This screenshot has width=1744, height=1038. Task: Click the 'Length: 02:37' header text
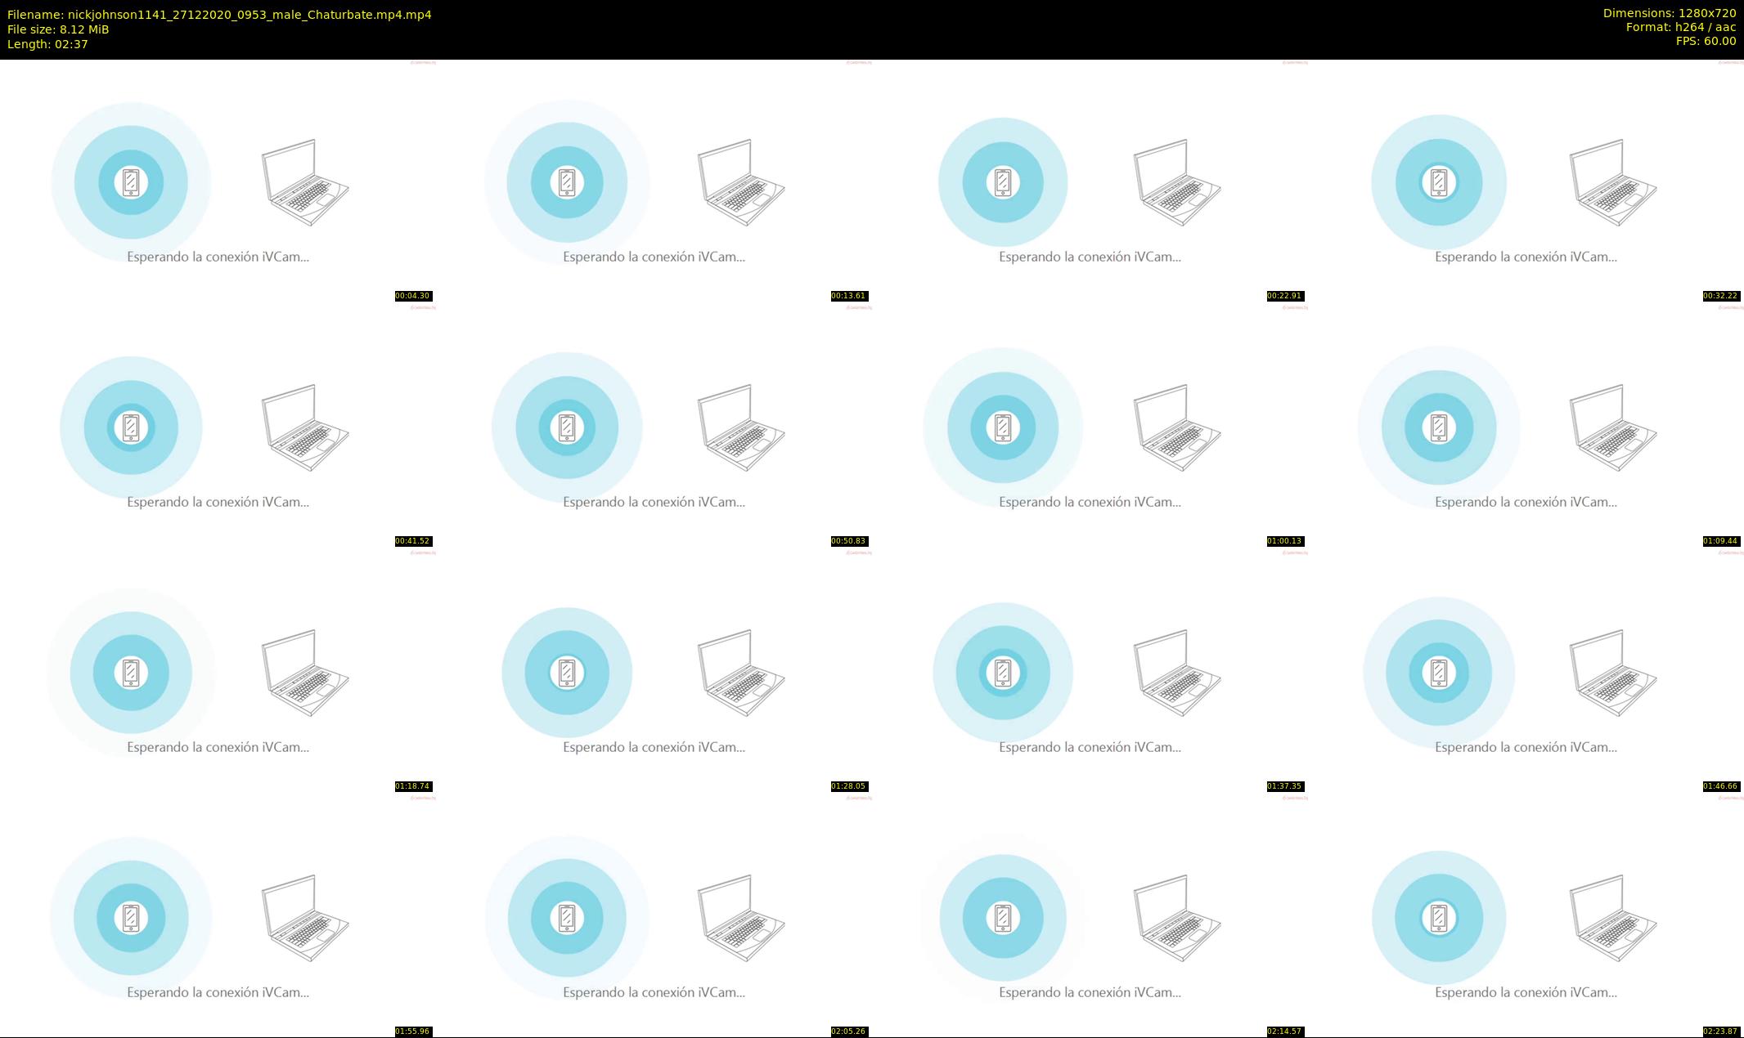click(x=47, y=44)
